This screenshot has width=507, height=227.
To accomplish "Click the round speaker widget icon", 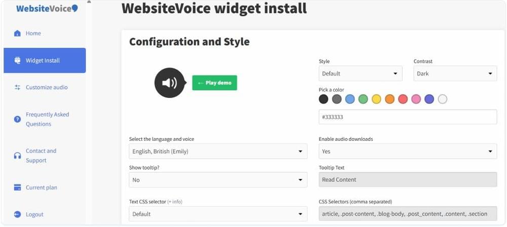I will tap(170, 83).
